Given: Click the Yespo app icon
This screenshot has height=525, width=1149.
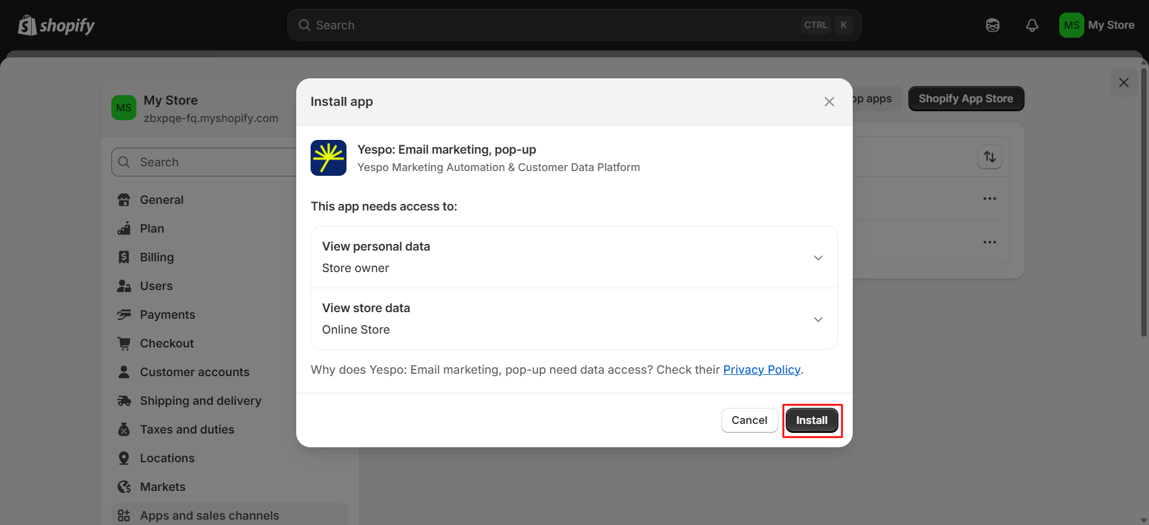Looking at the screenshot, I should point(329,158).
